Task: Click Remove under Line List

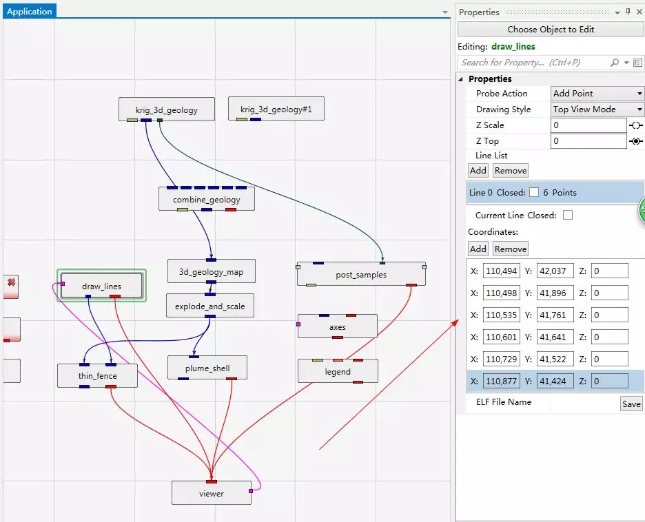Action: 511,171
